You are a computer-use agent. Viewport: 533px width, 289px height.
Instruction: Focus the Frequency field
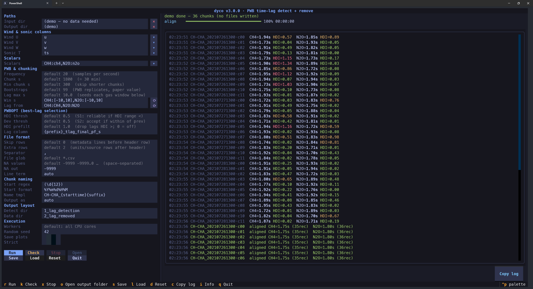pyautogui.click(x=99, y=74)
